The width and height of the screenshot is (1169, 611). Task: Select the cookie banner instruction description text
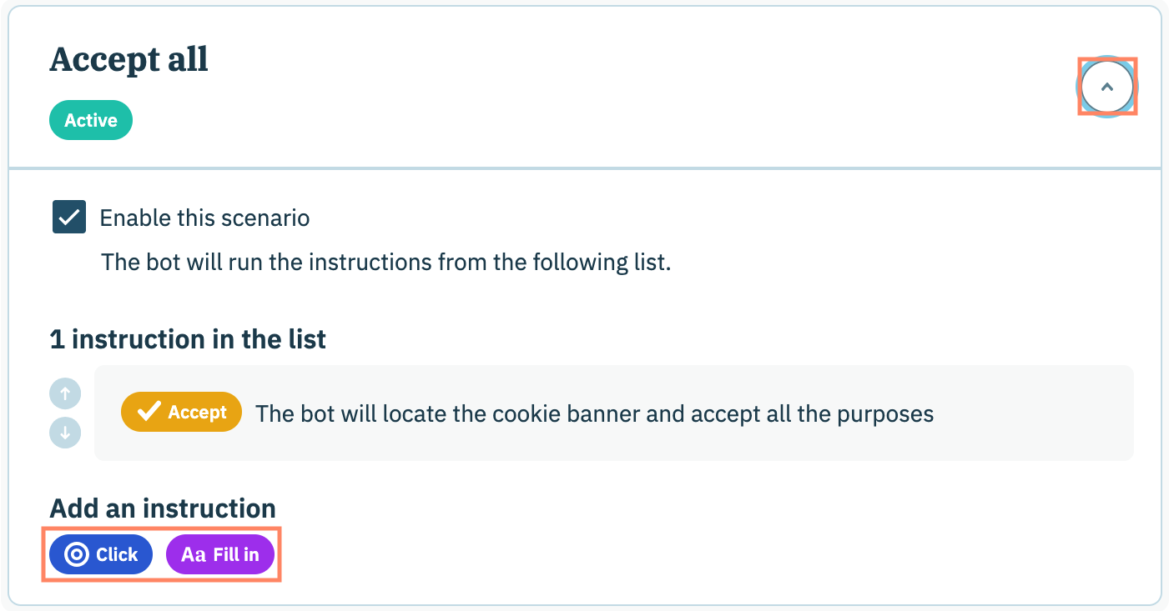point(594,413)
